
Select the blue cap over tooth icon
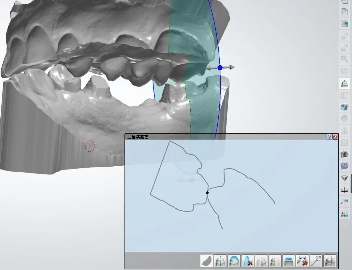(234, 261)
